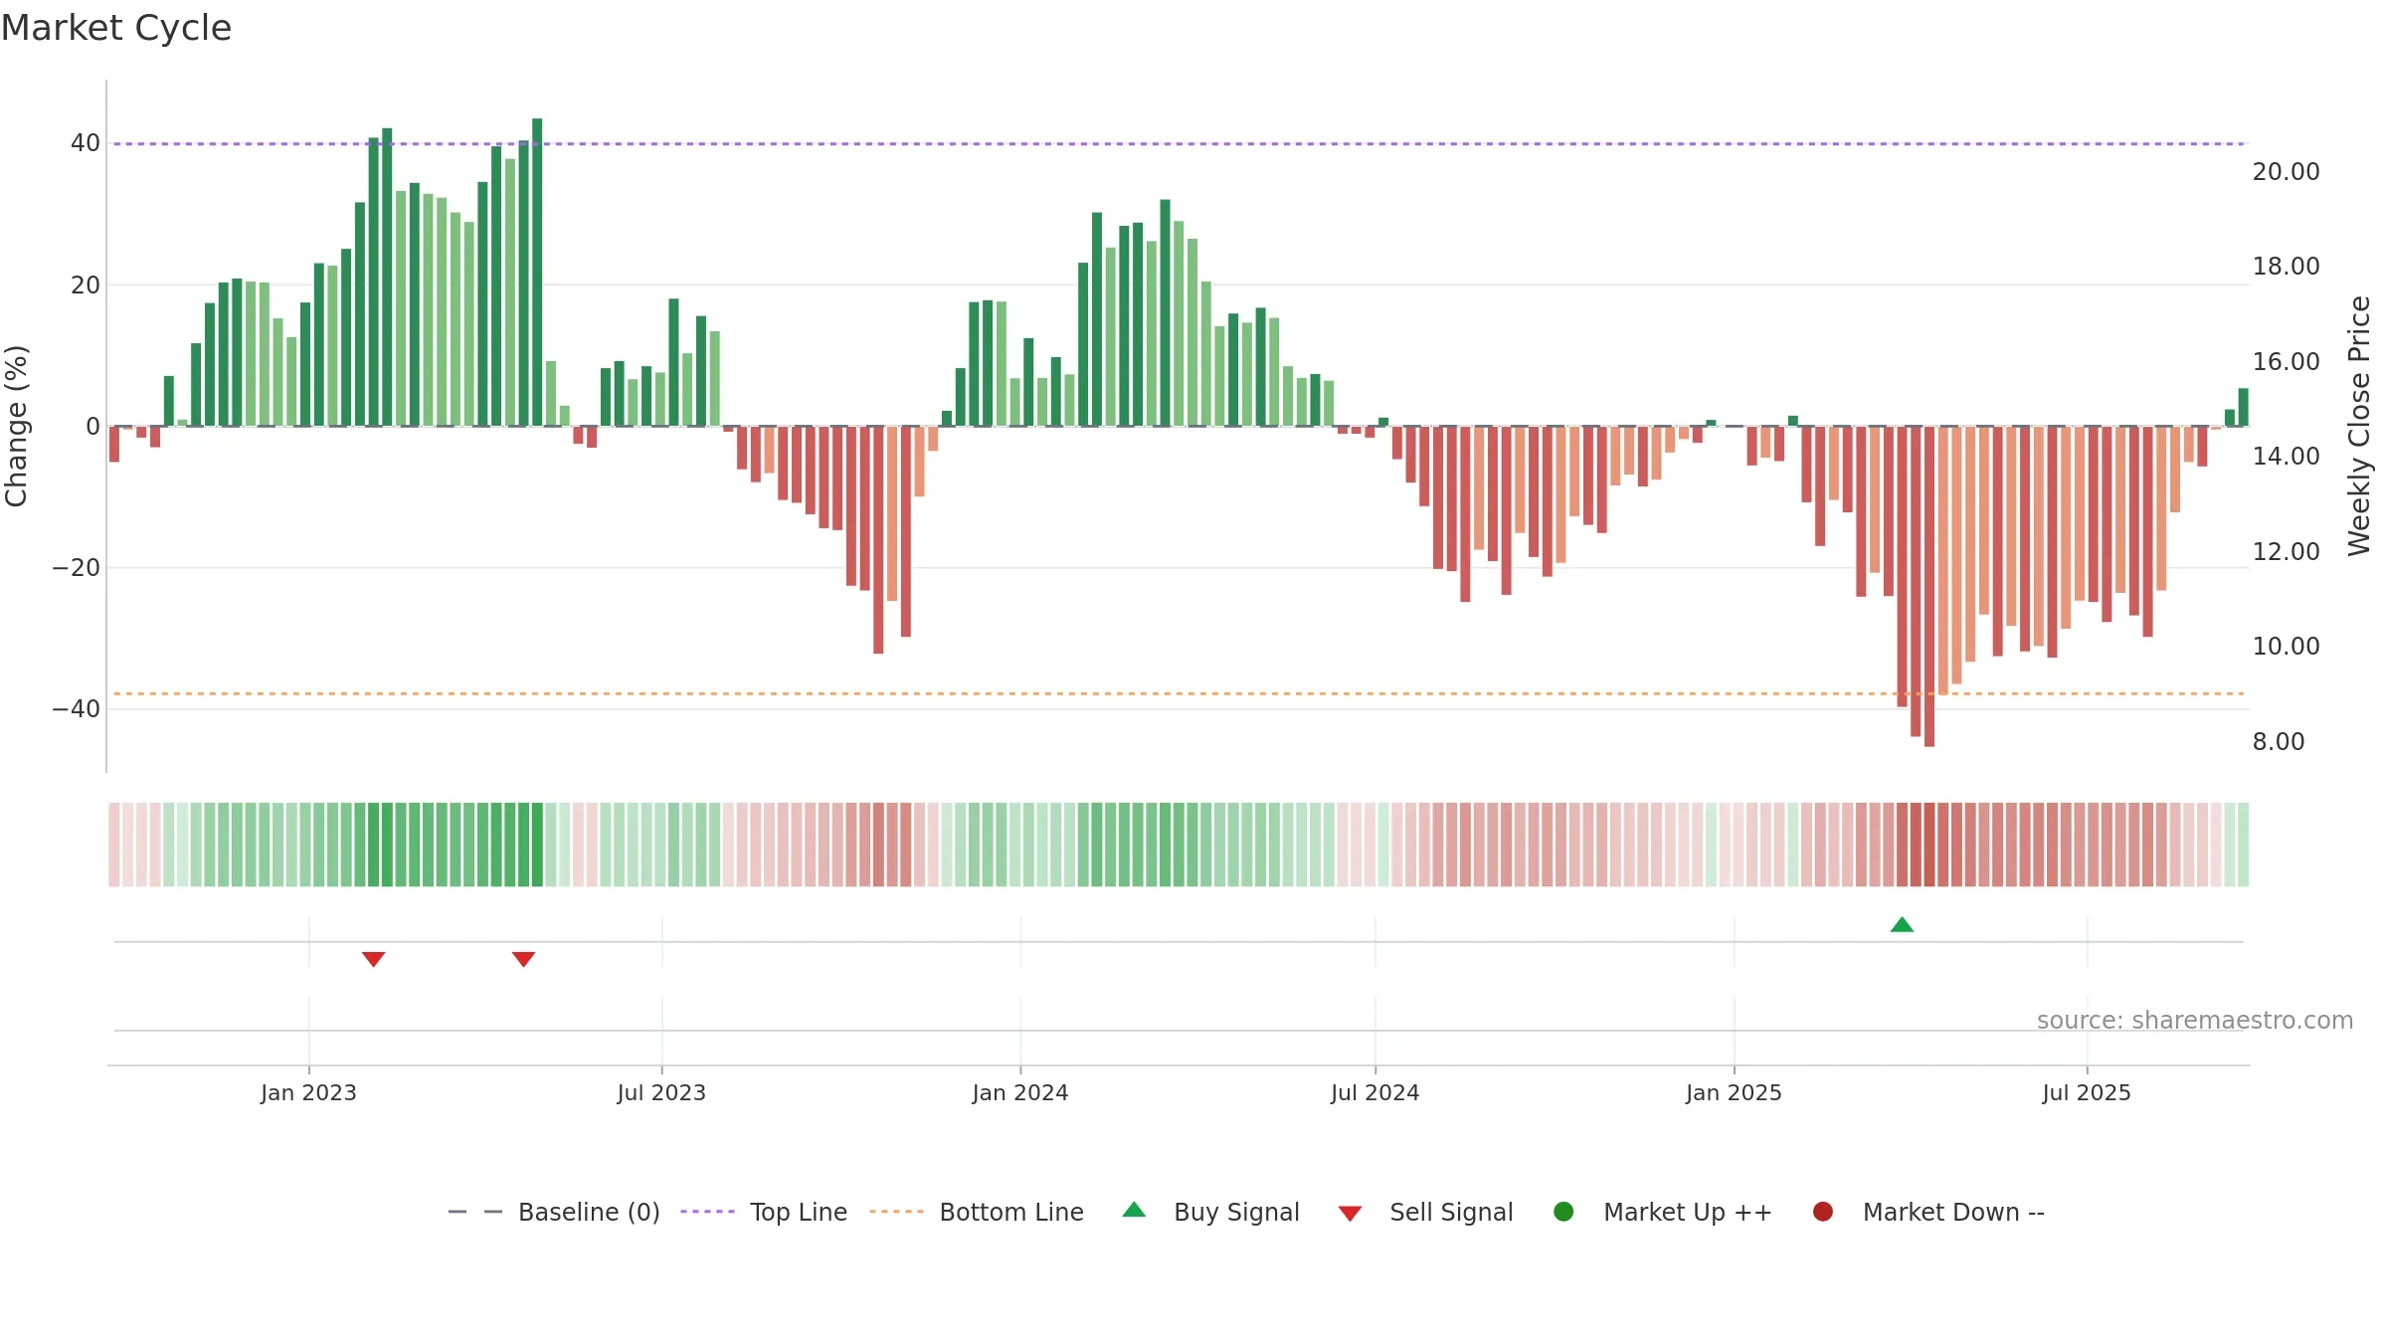
Task: Click the second red Sell Signal marker
Action: [523, 959]
